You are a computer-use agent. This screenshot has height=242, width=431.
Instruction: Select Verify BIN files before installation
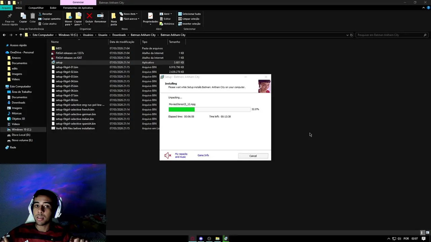(75, 128)
